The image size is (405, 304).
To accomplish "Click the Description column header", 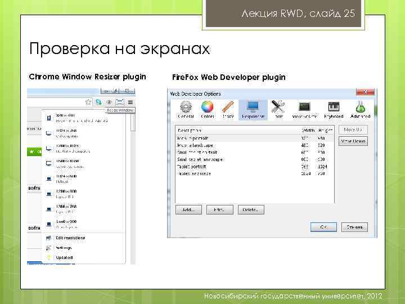I will [x=237, y=130].
